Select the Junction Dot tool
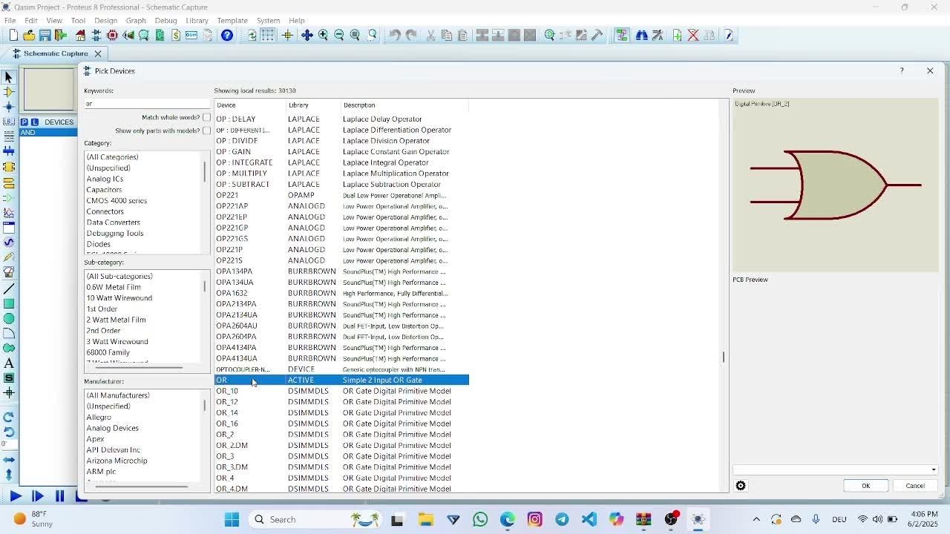 (9, 107)
